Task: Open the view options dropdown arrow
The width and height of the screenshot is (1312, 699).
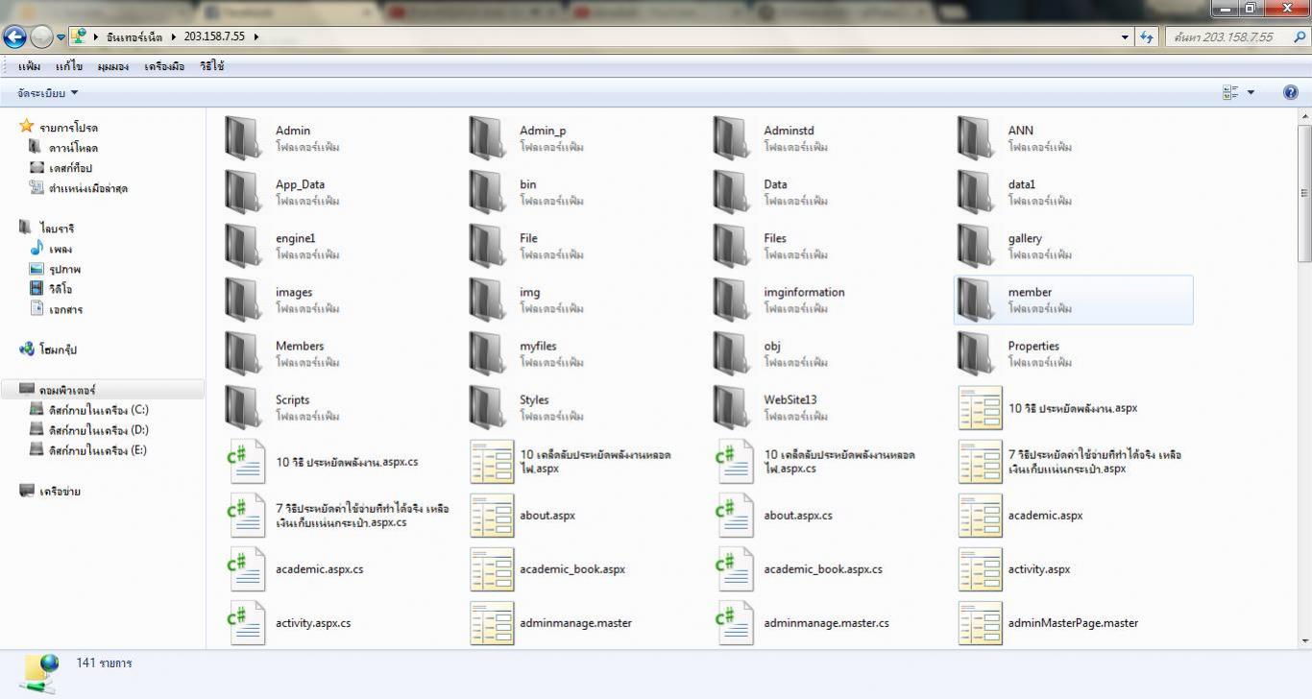Action: tap(1251, 93)
